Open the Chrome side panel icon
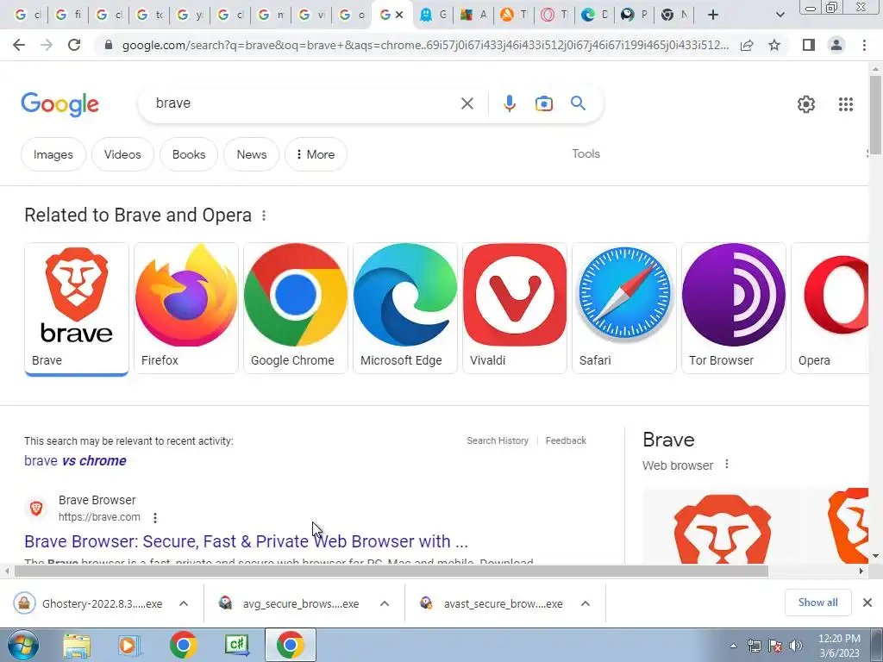This screenshot has height=662, width=883. (809, 45)
